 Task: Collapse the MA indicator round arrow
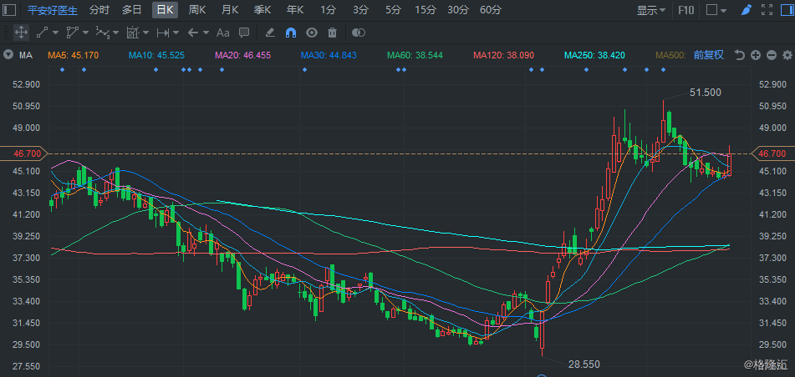pos(8,55)
